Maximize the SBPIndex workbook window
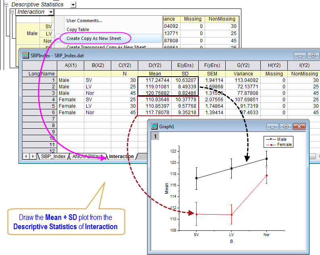Screen dimensions: 320x255 (x=313, y=56)
